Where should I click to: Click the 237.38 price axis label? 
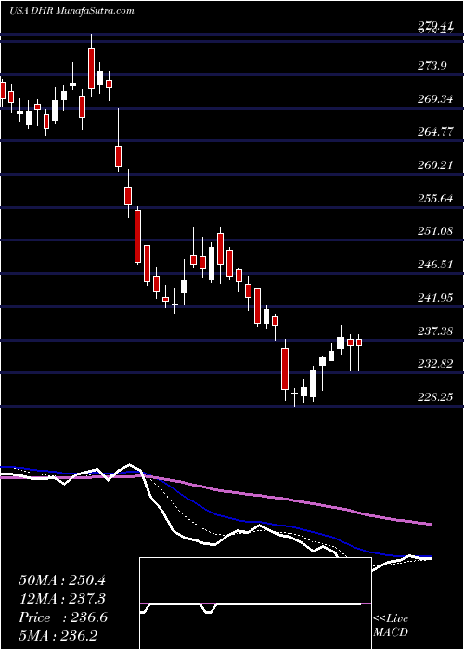[434, 331]
